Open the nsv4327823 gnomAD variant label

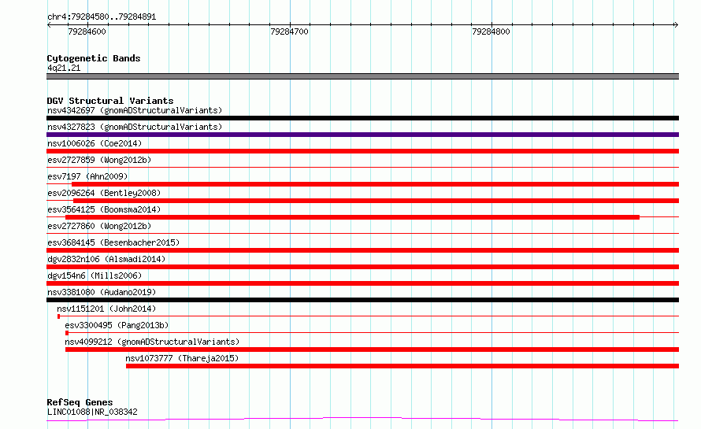click(x=135, y=127)
